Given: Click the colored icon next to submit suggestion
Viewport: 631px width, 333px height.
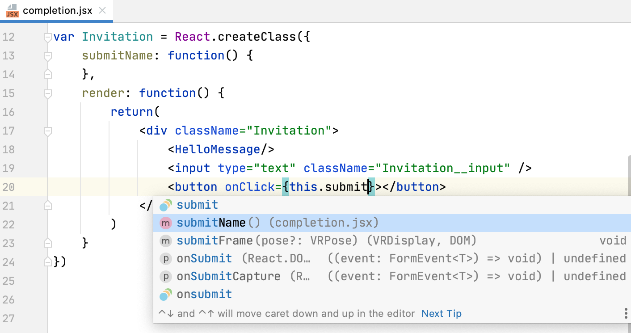Looking at the screenshot, I should 166,205.
